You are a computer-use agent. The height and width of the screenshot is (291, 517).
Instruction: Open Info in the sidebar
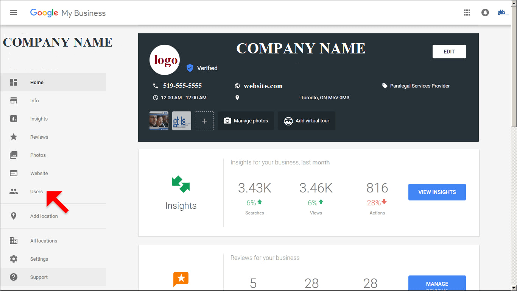pyautogui.click(x=53, y=100)
